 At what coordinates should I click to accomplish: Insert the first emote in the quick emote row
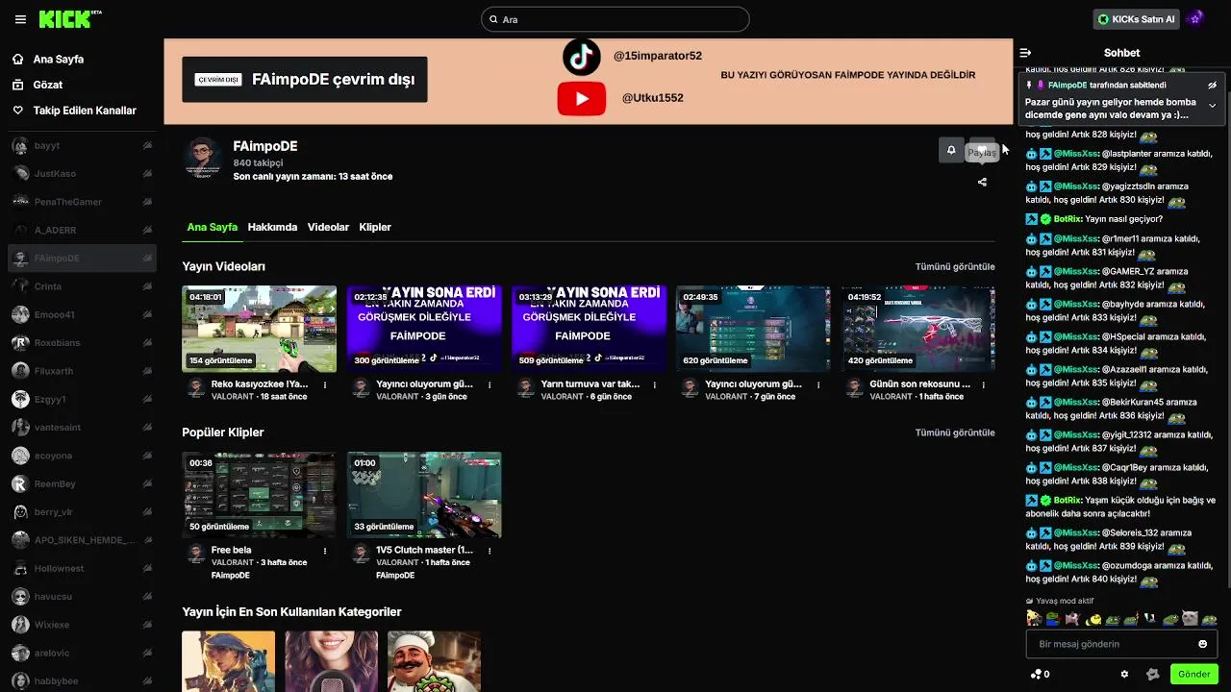pyautogui.click(x=1034, y=618)
